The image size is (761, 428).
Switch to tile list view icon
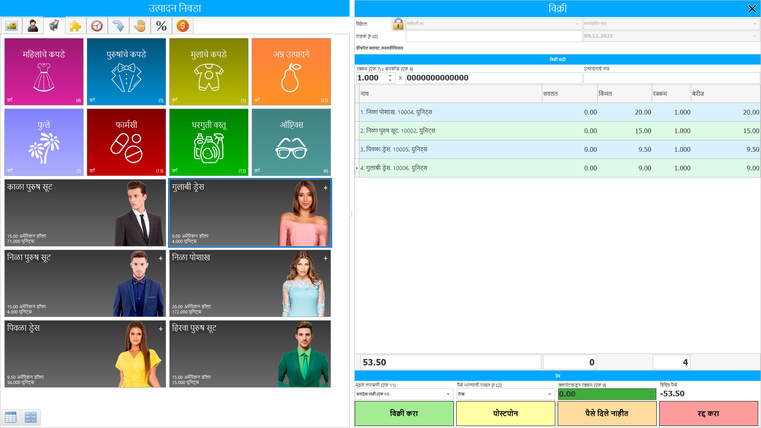pyautogui.click(x=31, y=417)
